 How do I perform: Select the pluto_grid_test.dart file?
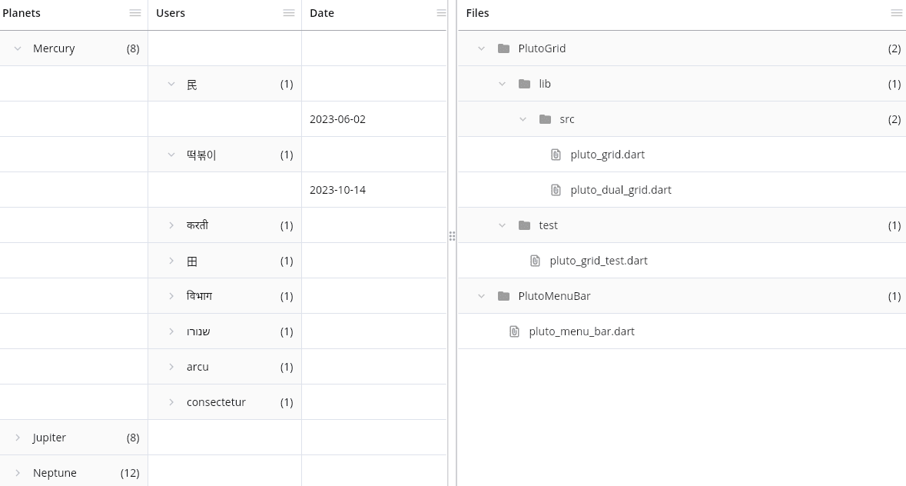pyautogui.click(x=599, y=261)
